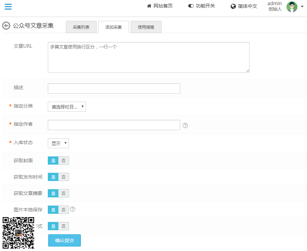Viewport: 307px width, 251px height.
Task: Expand the caret beside the admin avatar
Action: click(302, 6)
